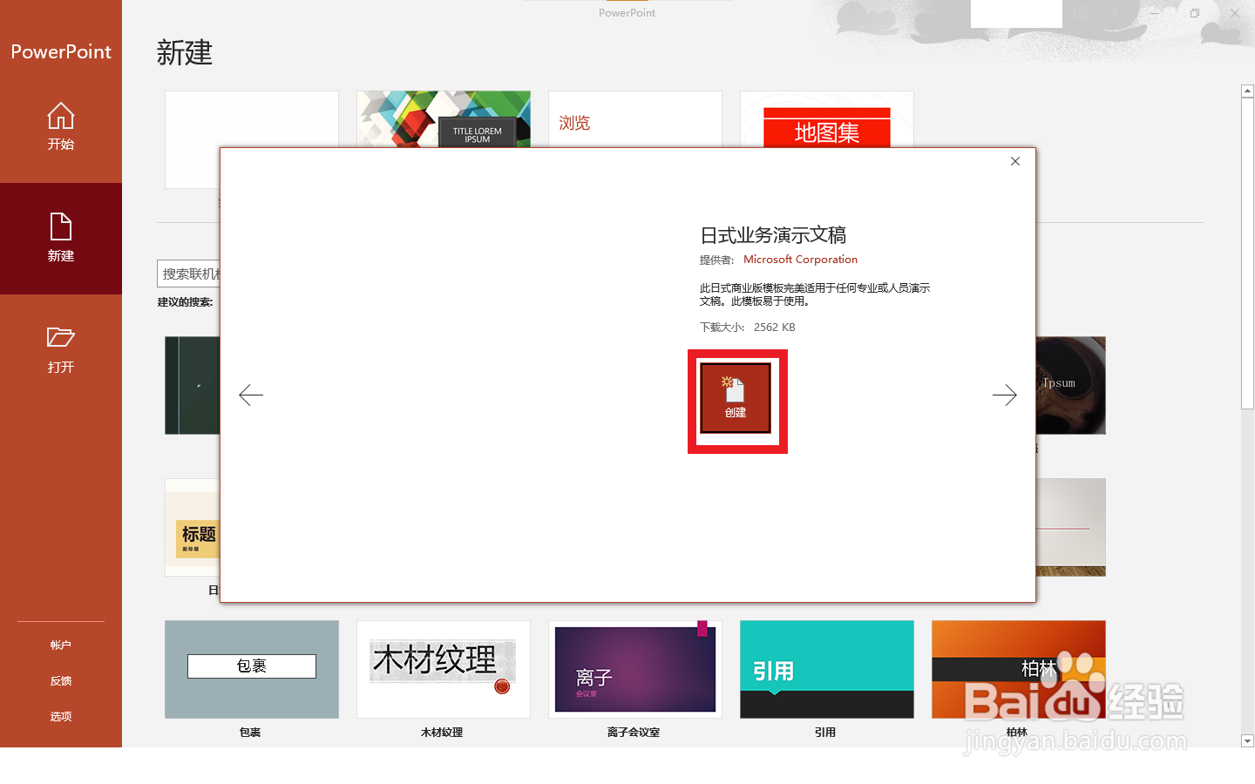The image size is (1255, 784).
Task: Choose the 引用 template
Action: click(x=827, y=669)
